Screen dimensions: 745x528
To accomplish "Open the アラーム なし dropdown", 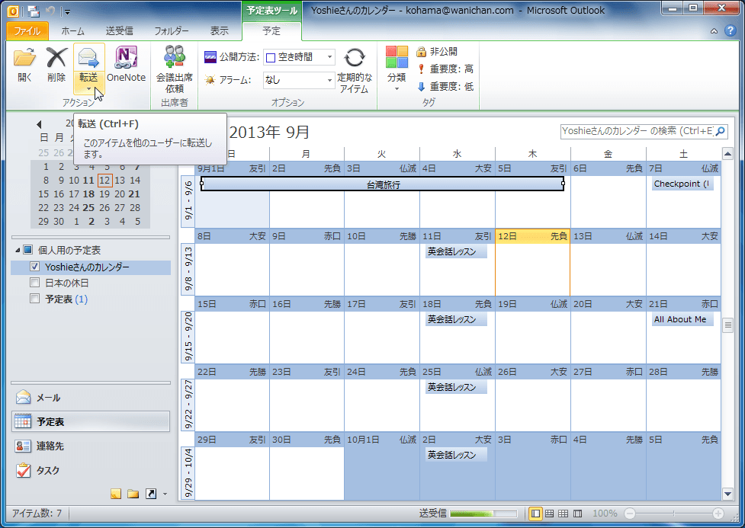I will tap(329, 80).
